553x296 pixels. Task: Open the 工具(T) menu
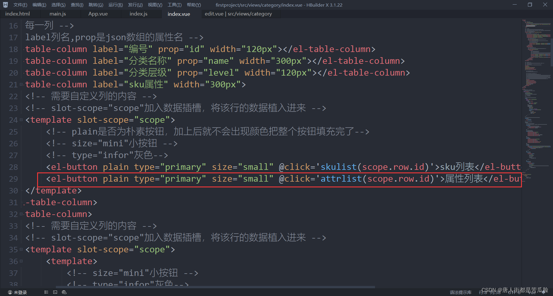(x=175, y=5)
